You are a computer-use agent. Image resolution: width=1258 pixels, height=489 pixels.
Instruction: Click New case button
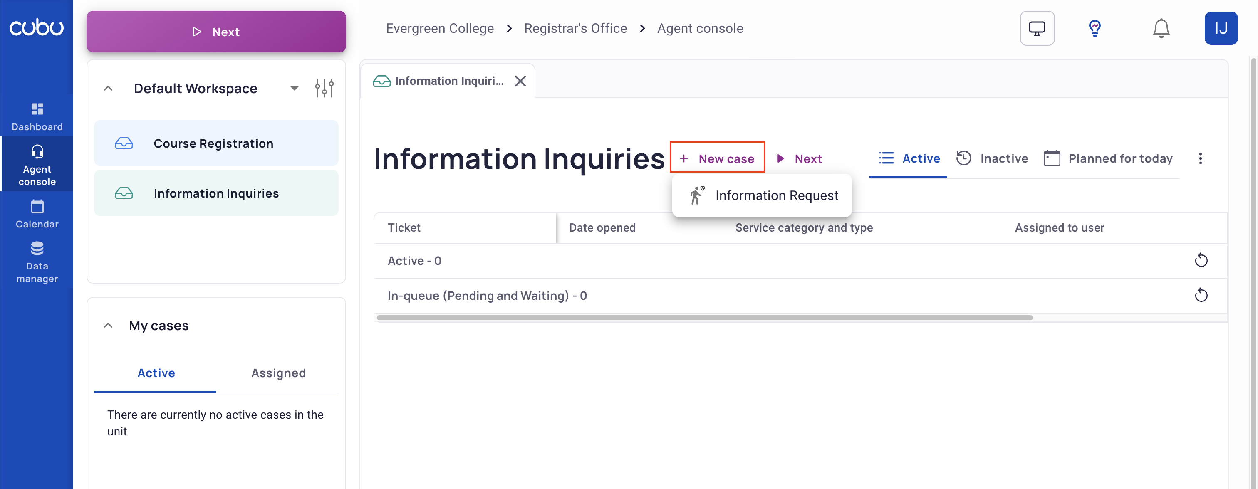tap(717, 158)
